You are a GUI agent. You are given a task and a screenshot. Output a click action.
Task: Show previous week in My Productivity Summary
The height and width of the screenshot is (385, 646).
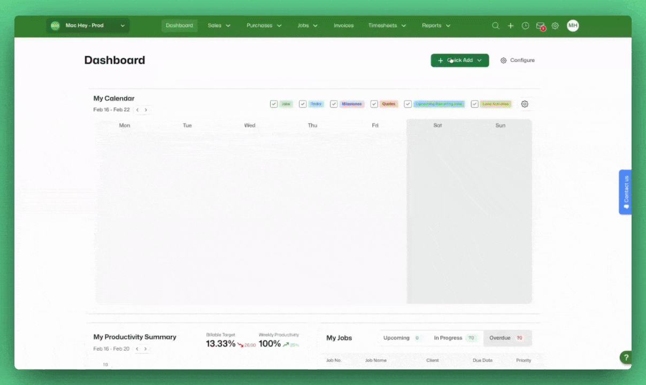pyautogui.click(x=137, y=349)
